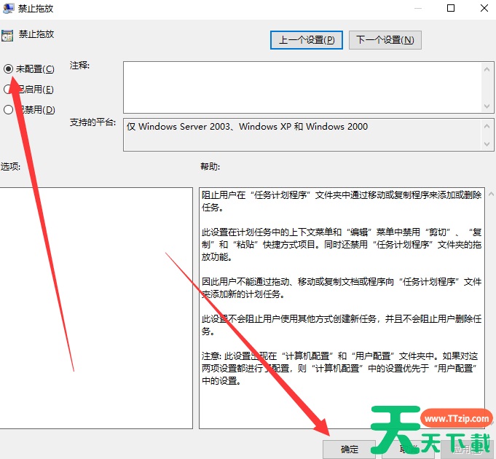The width and height of the screenshot is (496, 459).
Task: Click the policy icon beside the 禁止拖放 heading
Action: click(7, 34)
